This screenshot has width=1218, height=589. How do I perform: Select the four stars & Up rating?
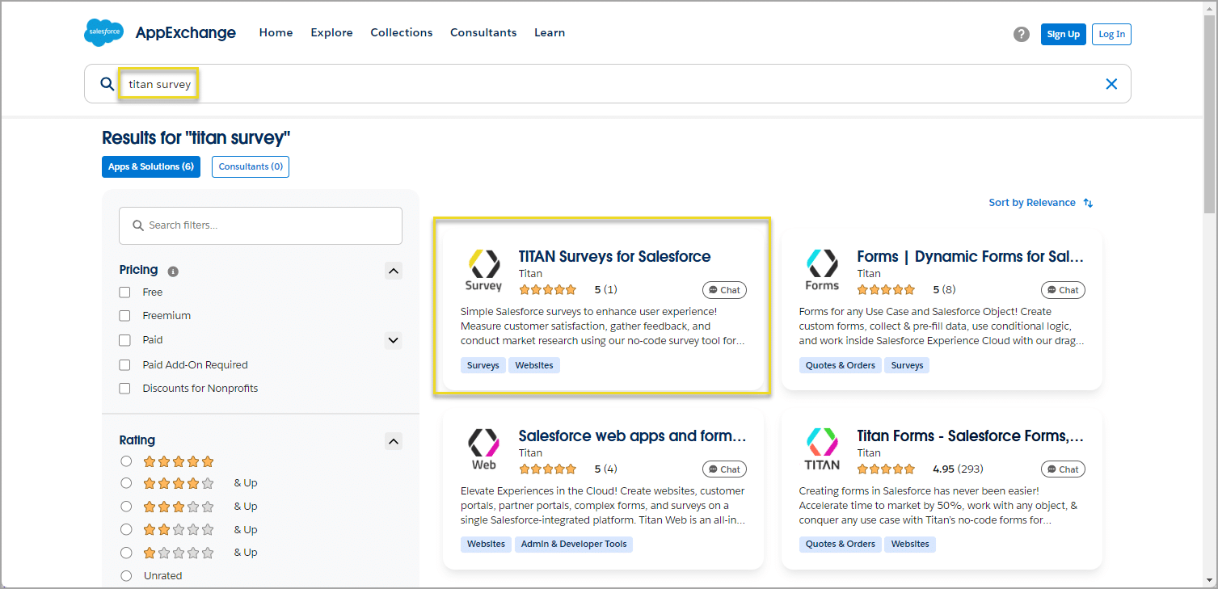pos(126,482)
